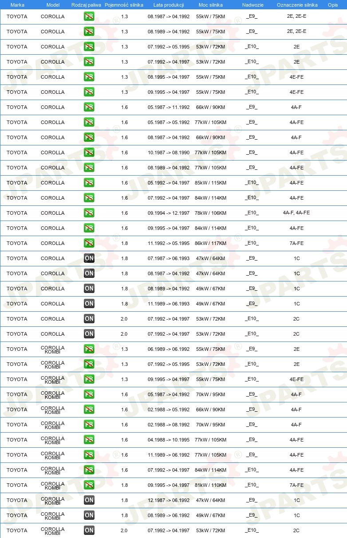This screenshot has width=347, height=538.
Task: Click petrol icon in the 08.1995 -> 04.1997 row
Action: point(89,77)
